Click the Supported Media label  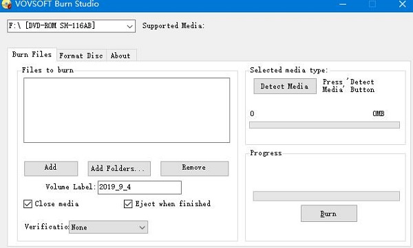pos(173,26)
